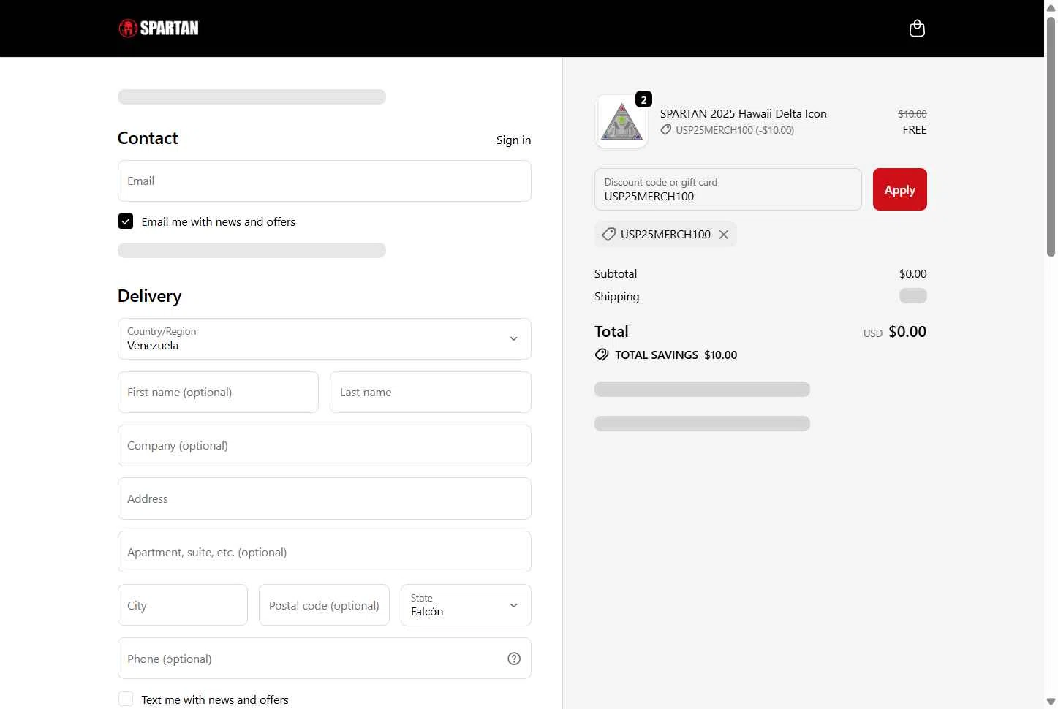Select the Last name field

pyautogui.click(x=430, y=393)
